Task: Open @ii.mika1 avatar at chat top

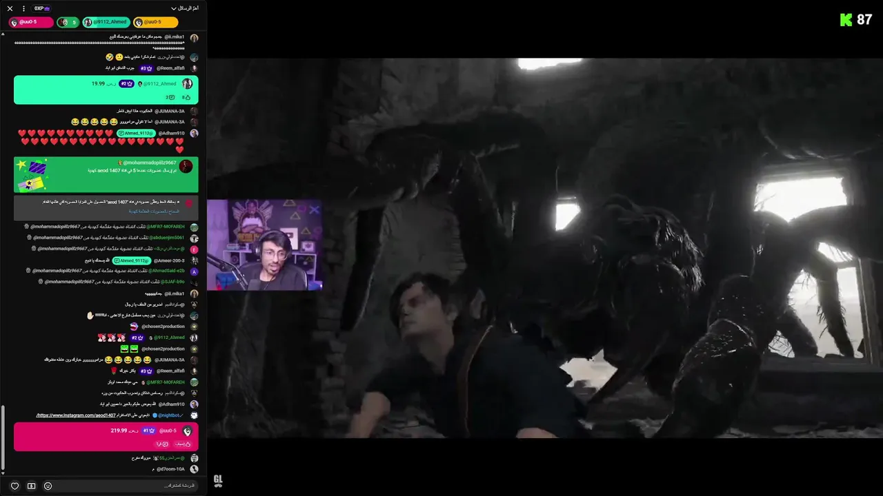Action: (x=194, y=38)
